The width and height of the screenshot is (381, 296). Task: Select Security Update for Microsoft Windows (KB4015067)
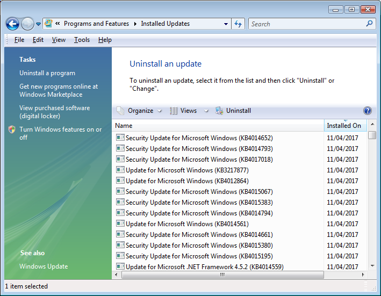pos(199,192)
